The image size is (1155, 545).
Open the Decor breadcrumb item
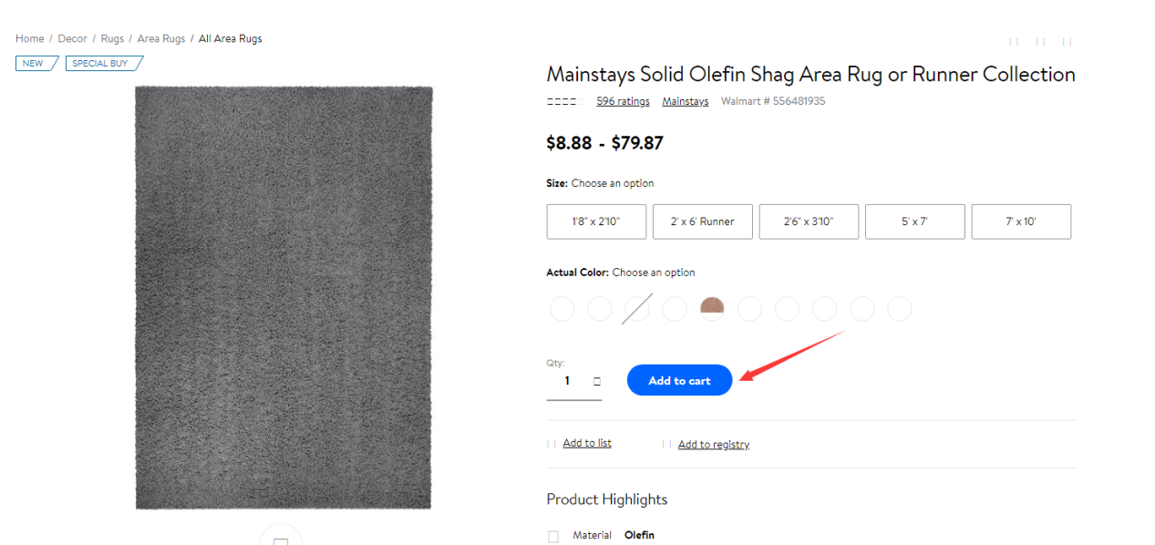[x=73, y=39]
